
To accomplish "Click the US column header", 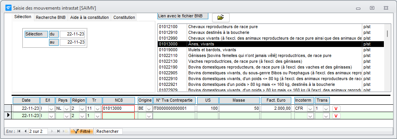I will click(208, 100).
